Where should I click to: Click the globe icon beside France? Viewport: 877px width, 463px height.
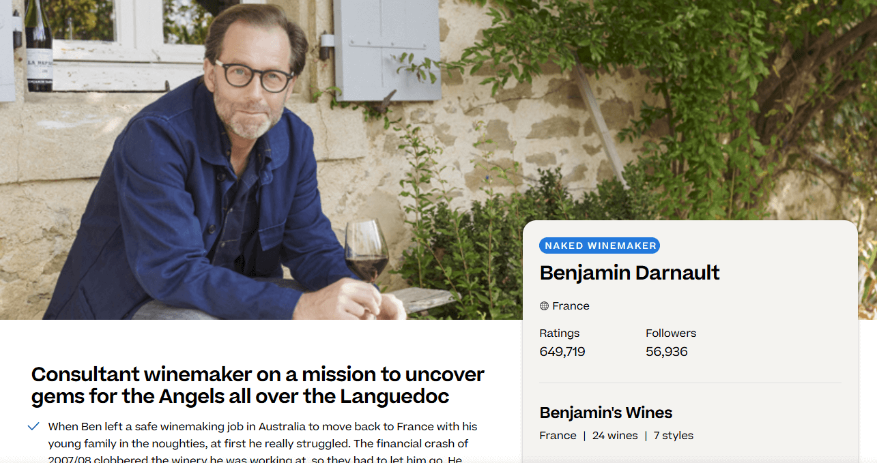(x=544, y=306)
